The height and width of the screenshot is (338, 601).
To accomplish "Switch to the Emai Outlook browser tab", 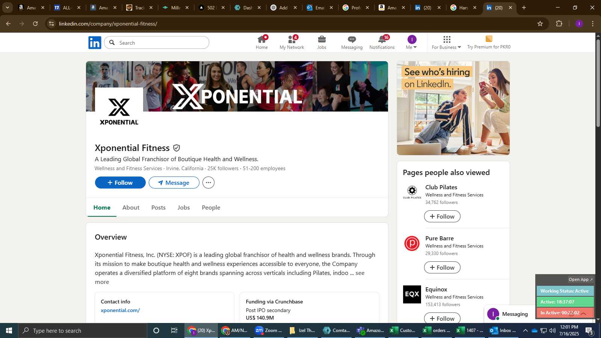I will point(320,8).
